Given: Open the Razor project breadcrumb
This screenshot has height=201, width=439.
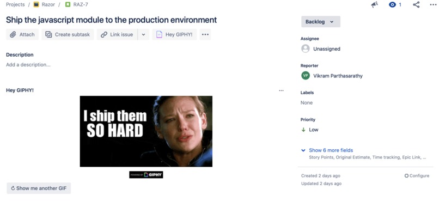Looking at the screenshot, I should [x=48, y=4].
